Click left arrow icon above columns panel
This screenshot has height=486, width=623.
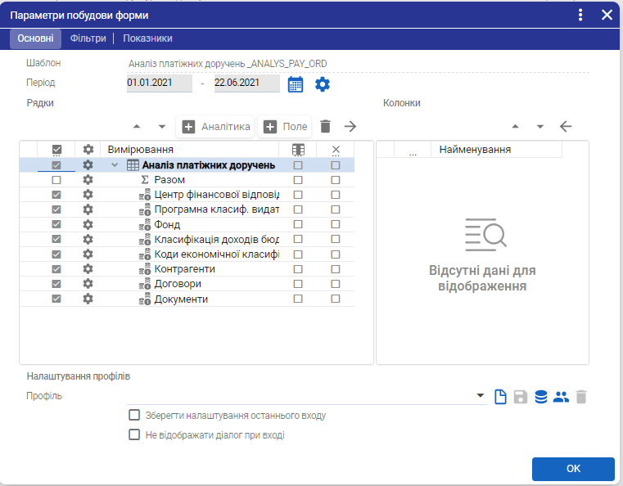point(565,126)
